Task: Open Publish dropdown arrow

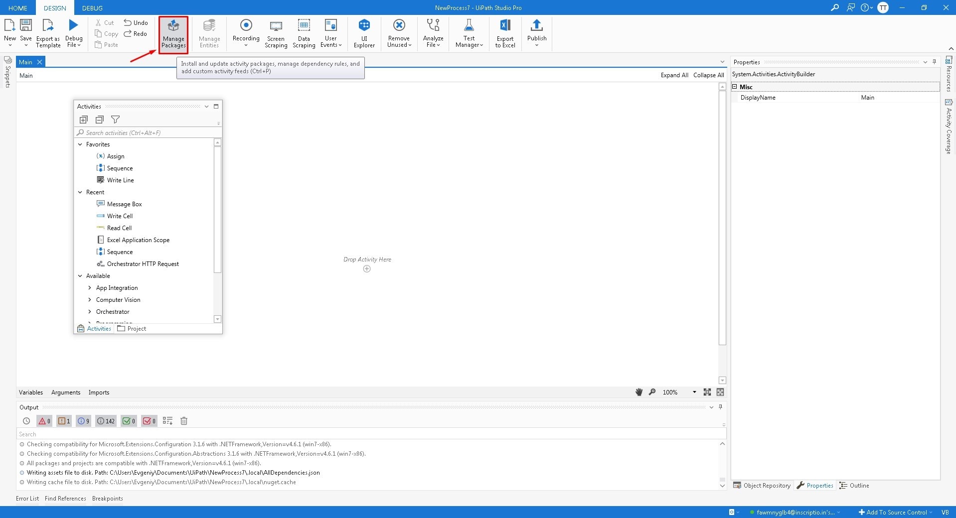Action: [x=537, y=45]
